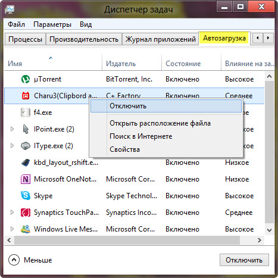This screenshot has height=278, width=278.
Task: Expand the Synaptics TouchPad group
Action: [12, 213]
